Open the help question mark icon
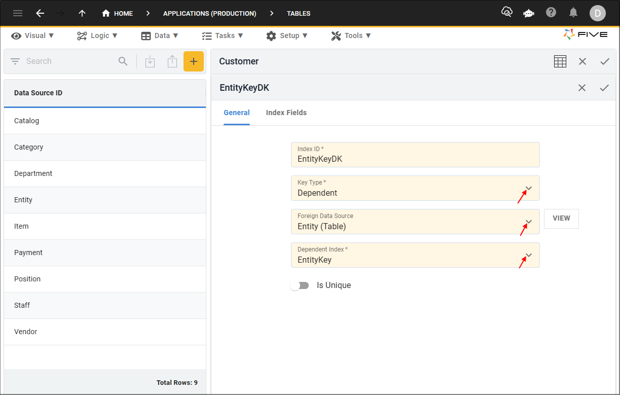Viewport: 620px width, 395px height. click(x=551, y=12)
